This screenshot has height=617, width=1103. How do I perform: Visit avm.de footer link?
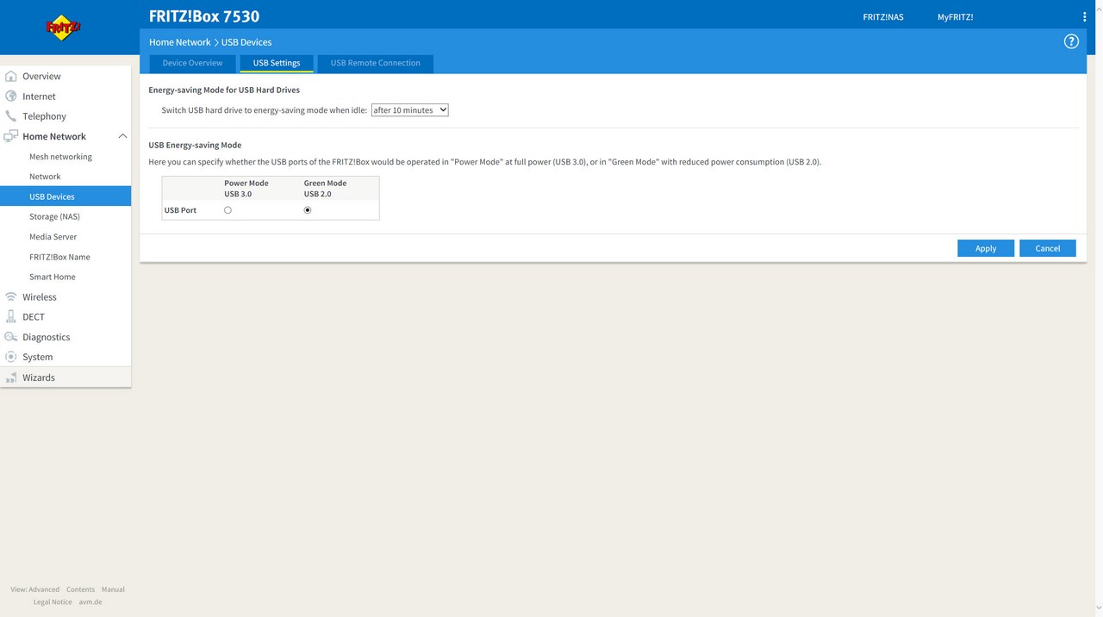pyautogui.click(x=90, y=601)
